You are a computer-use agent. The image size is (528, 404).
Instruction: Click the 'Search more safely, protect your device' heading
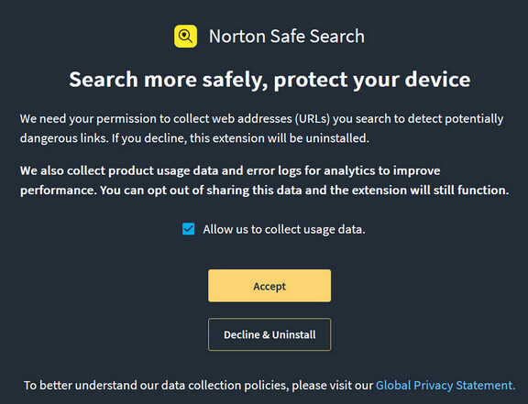click(x=269, y=80)
